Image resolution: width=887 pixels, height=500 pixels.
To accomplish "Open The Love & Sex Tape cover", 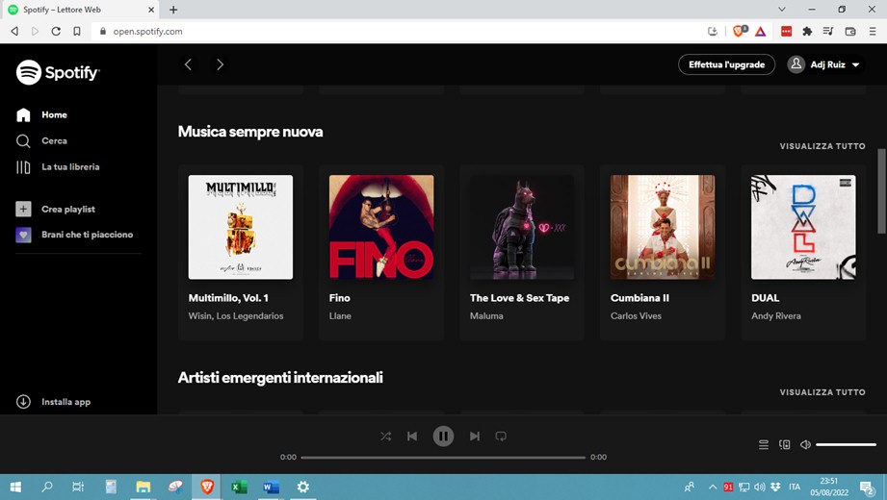I will click(522, 227).
